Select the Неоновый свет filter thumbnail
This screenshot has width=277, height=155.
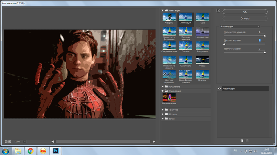pyautogui.click(x=202, y=31)
